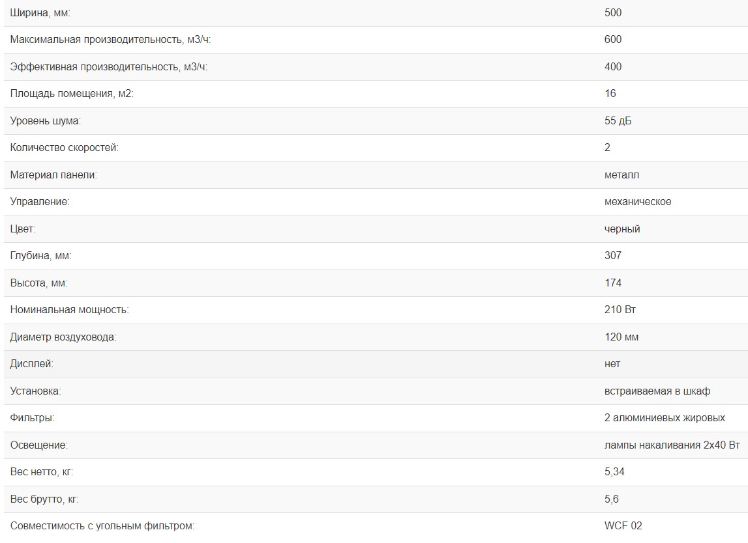Image resolution: width=748 pixels, height=543 pixels.
Task: Click the color value "черный"
Action: [622, 229]
